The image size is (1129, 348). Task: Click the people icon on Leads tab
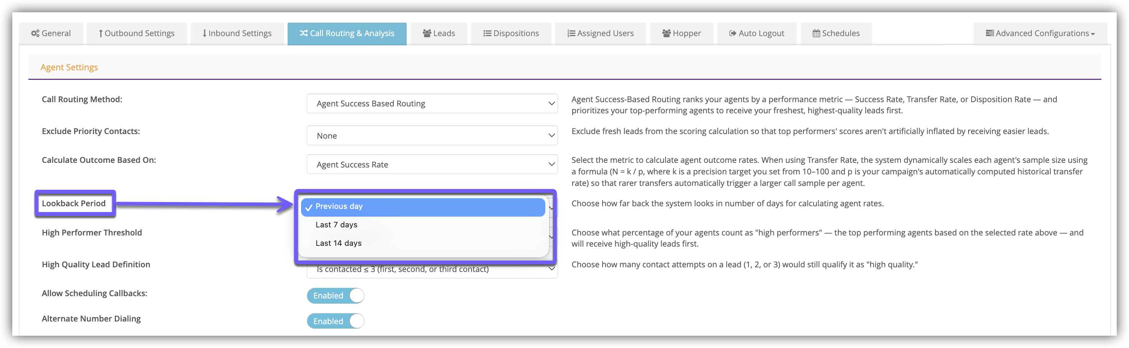pyautogui.click(x=427, y=33)
